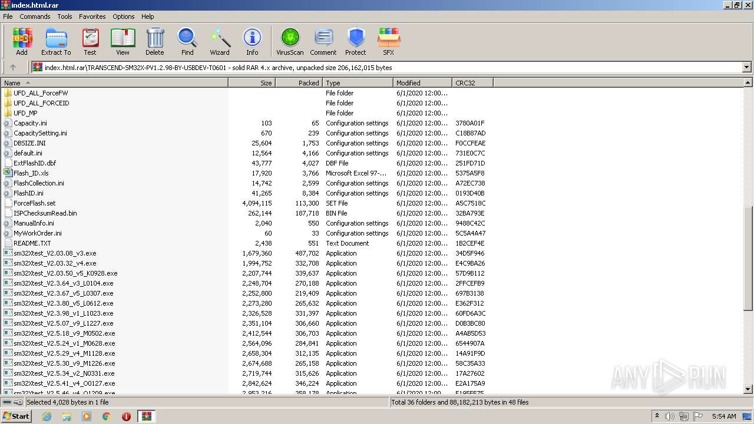754x424 pixels.
Task: Sort by Modified column header
Action: [422, 83]
